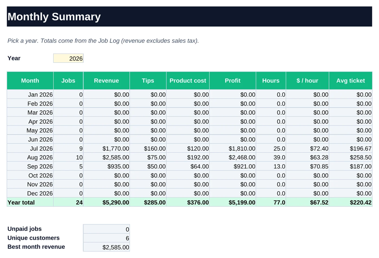Viewport: 379px width, 258px height.
Task: Select the Year input cell showing 2026
Action: pyautogui.click(x=68, y=58)
